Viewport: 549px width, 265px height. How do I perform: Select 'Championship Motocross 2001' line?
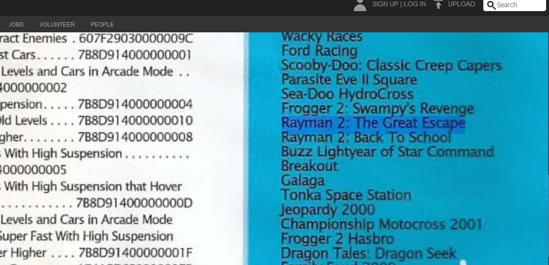pyautogui.click(x=381, y=224)
